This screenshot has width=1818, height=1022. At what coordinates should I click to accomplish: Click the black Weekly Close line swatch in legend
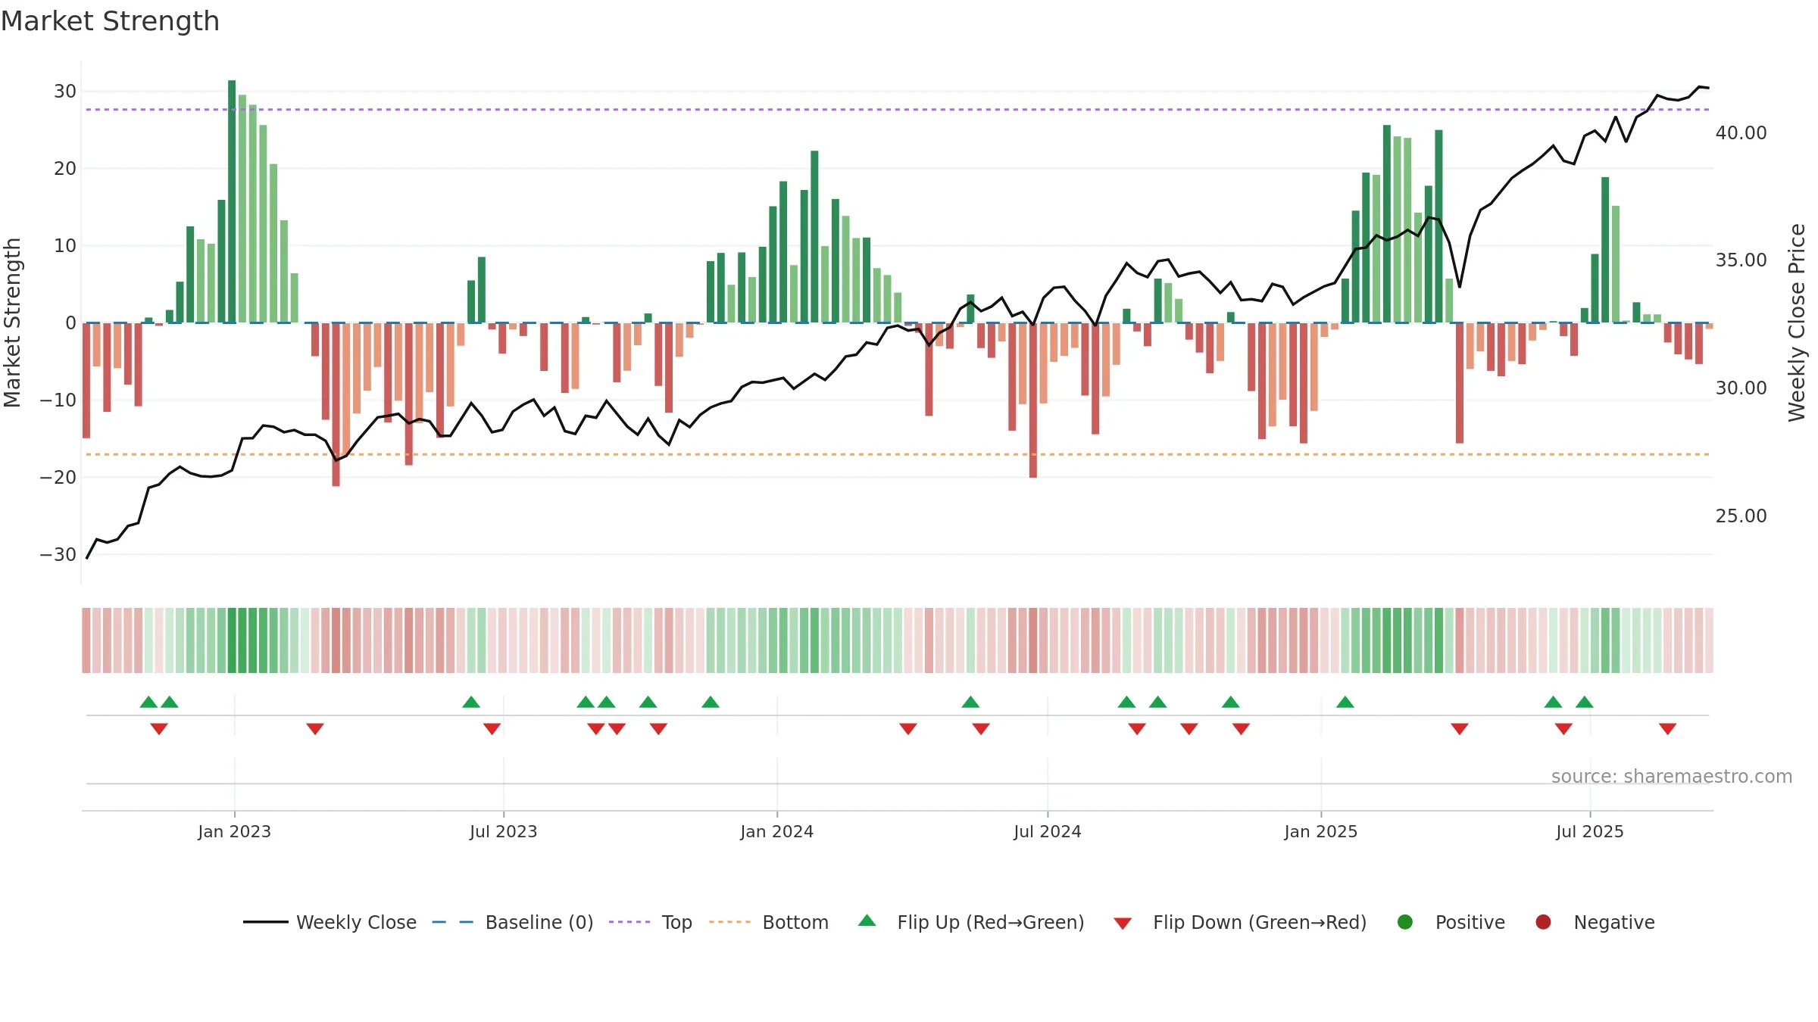[x=266, y=922]
